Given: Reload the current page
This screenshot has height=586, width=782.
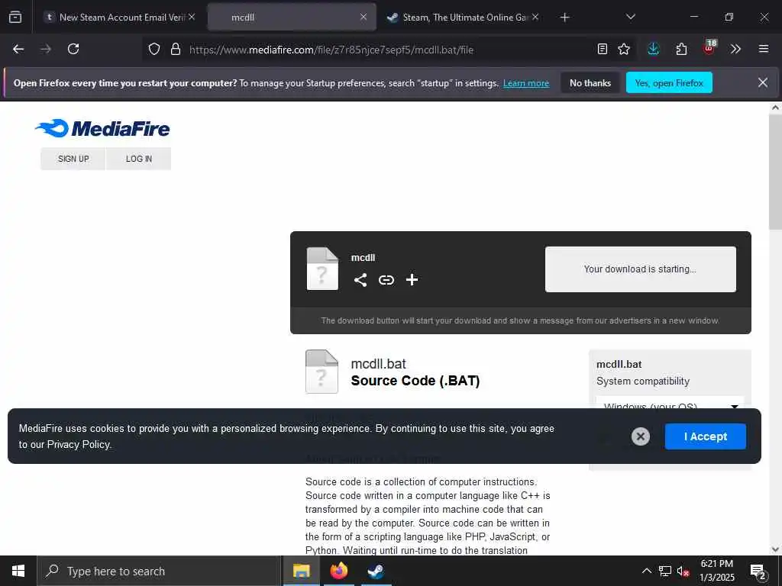Looking at the screenshot, I should tap(73, 49).
